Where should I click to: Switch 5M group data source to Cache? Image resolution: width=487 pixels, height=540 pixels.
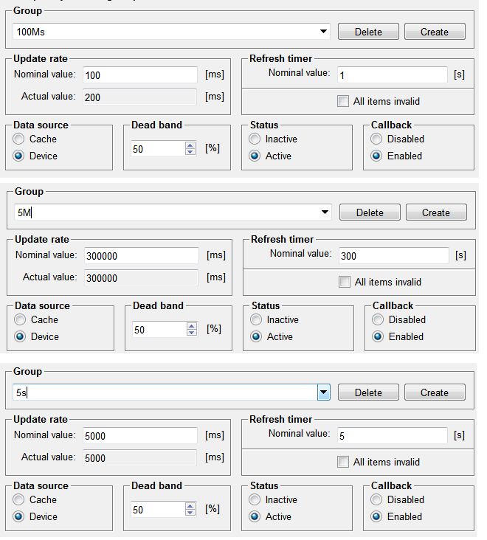point(21,319)
